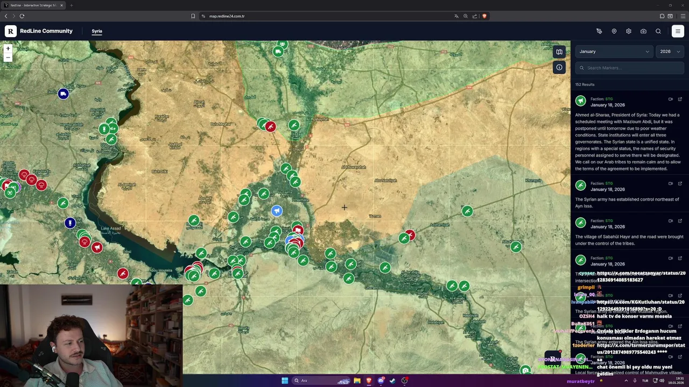Open the map info button
Image resolution: width=689 pixels, height=387 pixels.
559,67
